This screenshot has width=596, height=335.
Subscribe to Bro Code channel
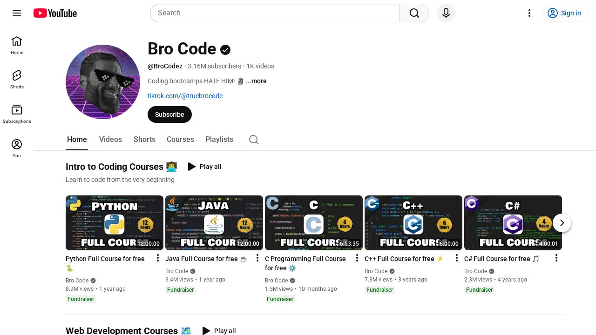tap(169, 114)
